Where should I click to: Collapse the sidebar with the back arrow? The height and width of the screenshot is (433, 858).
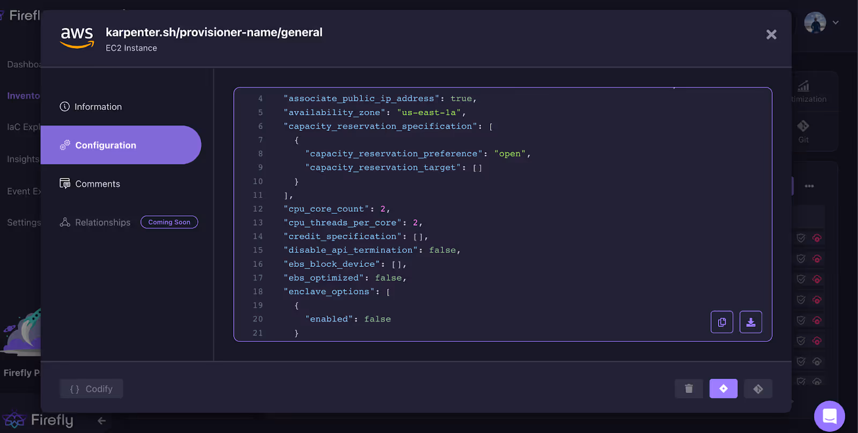[x=102, y=421]
